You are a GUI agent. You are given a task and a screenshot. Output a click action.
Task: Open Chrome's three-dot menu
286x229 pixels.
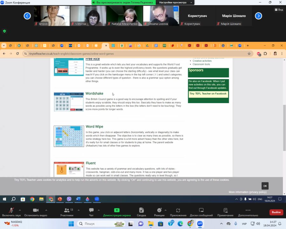282,53
